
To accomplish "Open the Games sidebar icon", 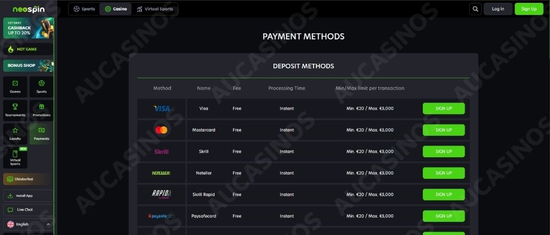I will pyautogui.click(x=15, y=84).
